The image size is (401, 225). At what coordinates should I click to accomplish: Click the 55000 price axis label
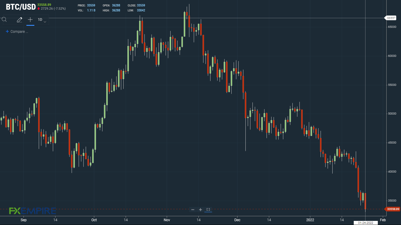point(392,85)
